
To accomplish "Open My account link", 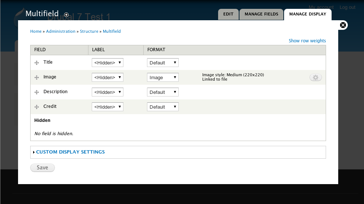I will (x=321, y=7).
